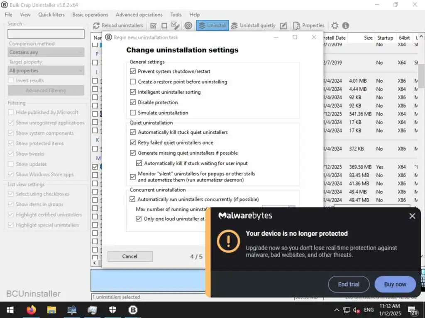Click Buy now in Malwarebytes popup
Image resolution: width=425 pixels, height=318 pixels.
(395, 284)
